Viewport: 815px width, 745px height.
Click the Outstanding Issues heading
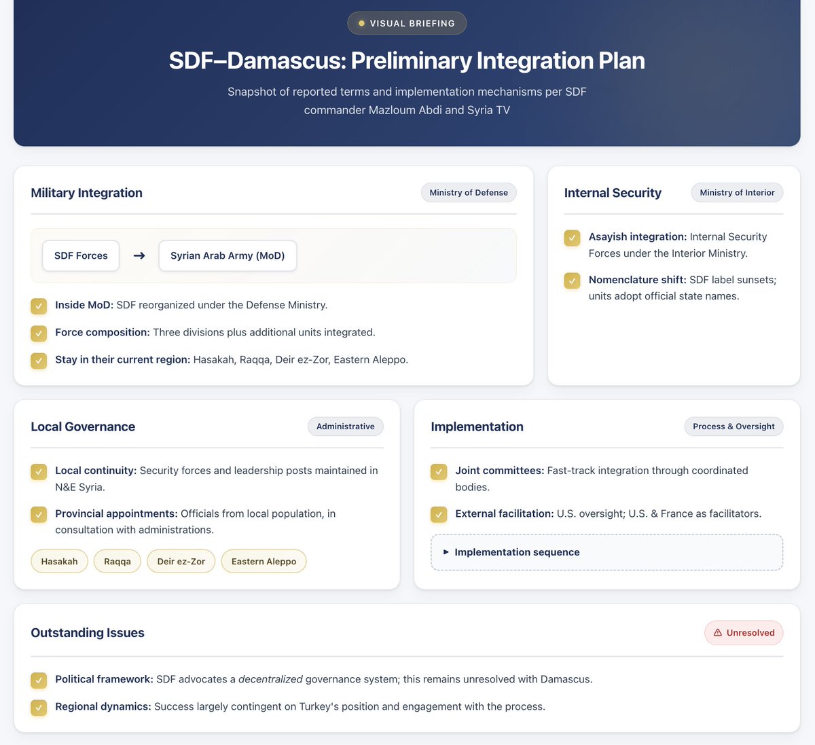(x=88, y=633)
